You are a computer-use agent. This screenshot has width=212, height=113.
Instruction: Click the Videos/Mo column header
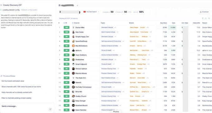[x=196, y=23]
